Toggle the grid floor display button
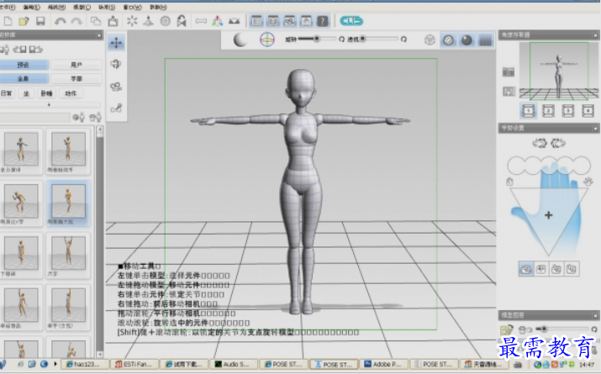601x374 pixels. click(x=485, y=40)
